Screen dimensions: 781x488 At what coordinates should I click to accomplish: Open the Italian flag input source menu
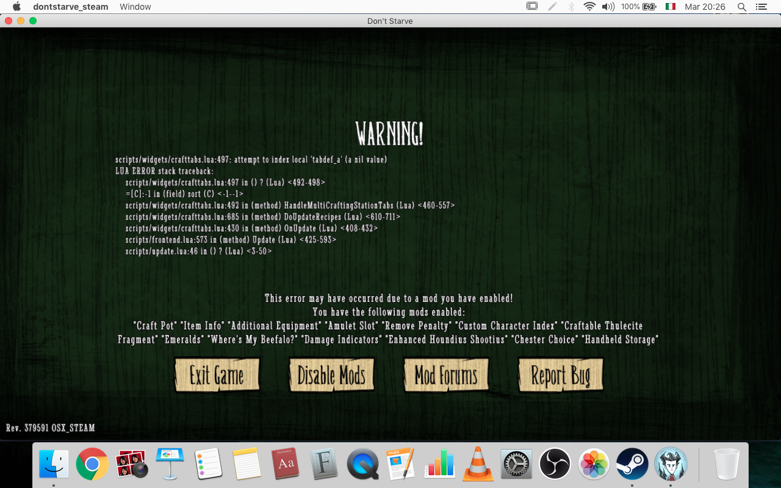point(671,7)
